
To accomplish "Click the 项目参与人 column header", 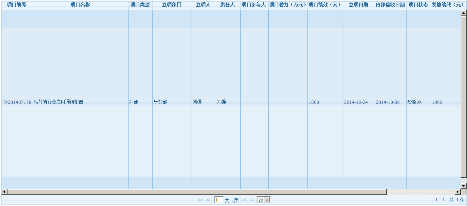I will (x=254, y=5).
